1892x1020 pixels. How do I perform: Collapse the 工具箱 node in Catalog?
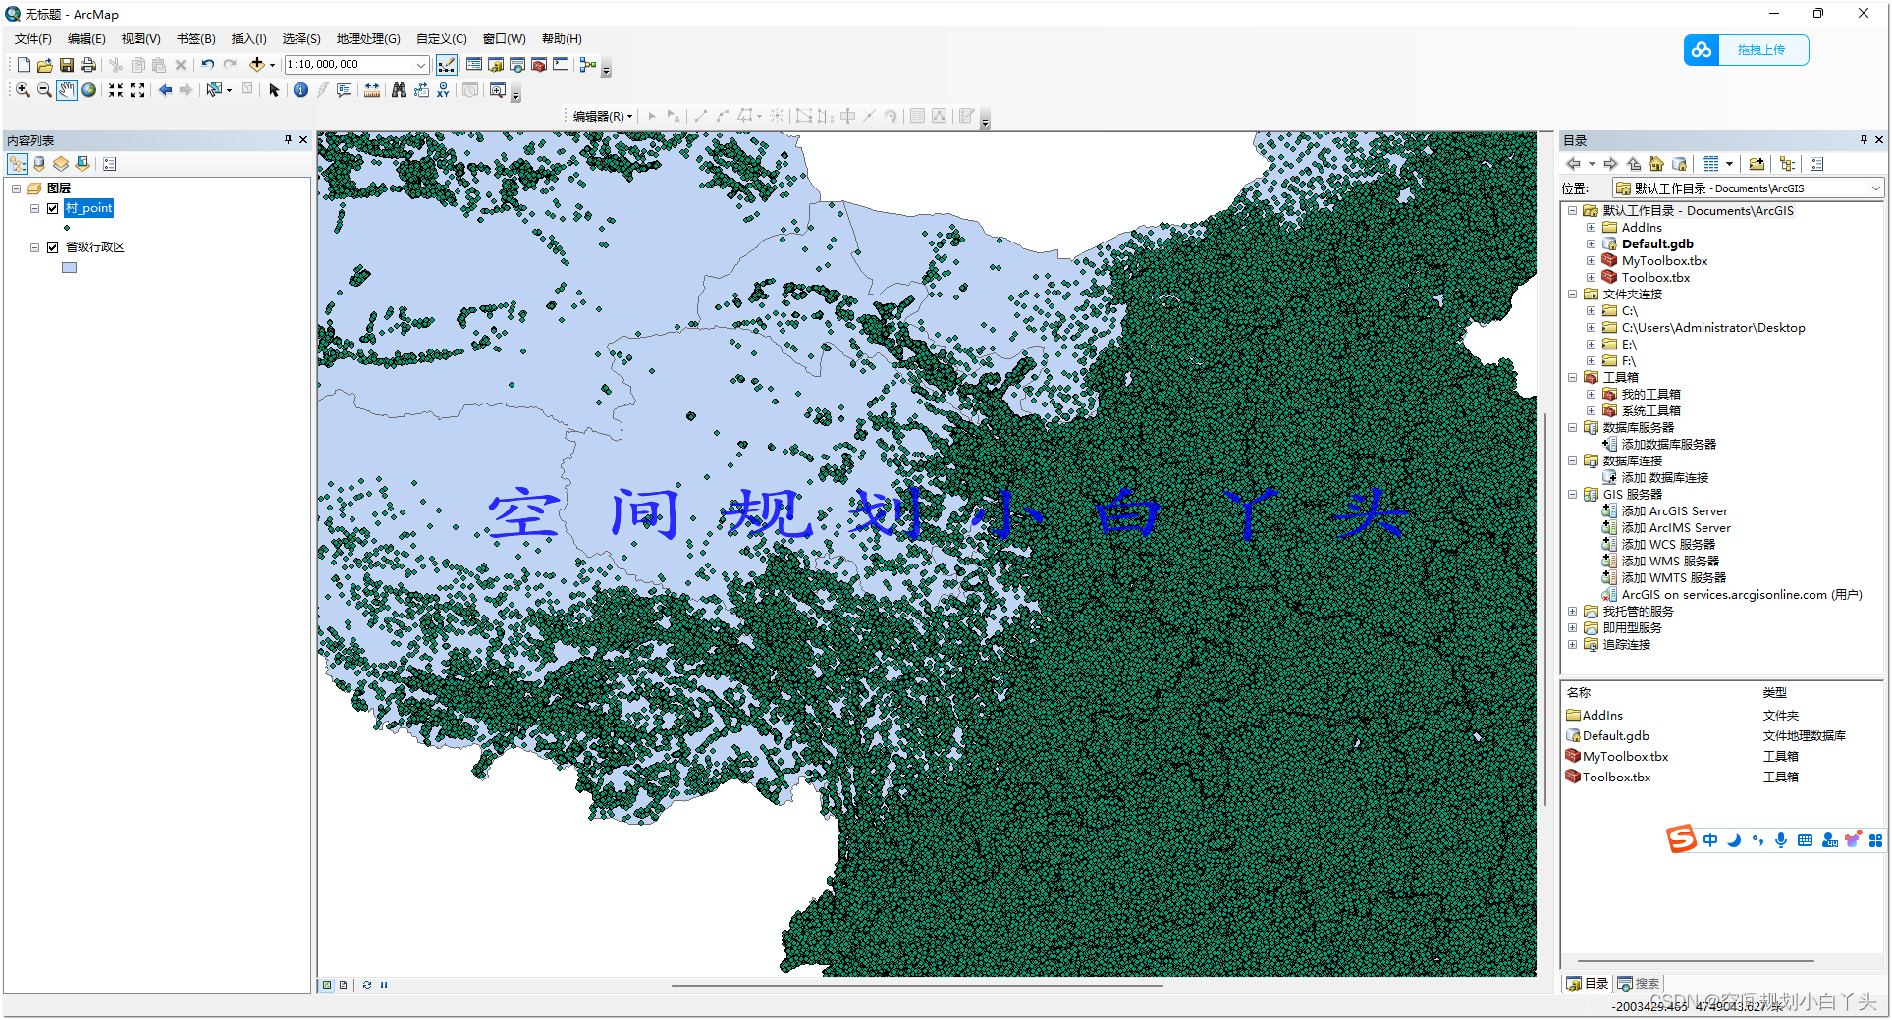pos(1572,378)
